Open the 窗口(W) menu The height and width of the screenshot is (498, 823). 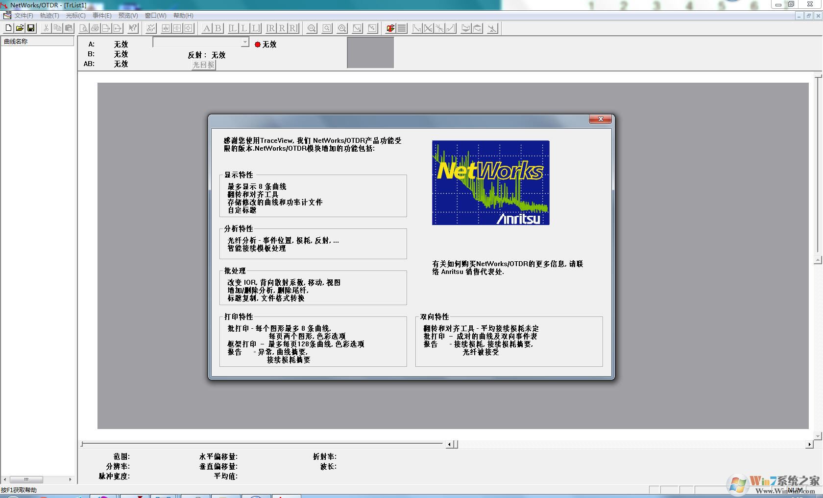[x=155, y=16]
